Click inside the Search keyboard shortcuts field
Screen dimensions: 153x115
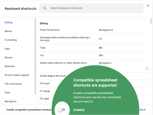(91, 8)
